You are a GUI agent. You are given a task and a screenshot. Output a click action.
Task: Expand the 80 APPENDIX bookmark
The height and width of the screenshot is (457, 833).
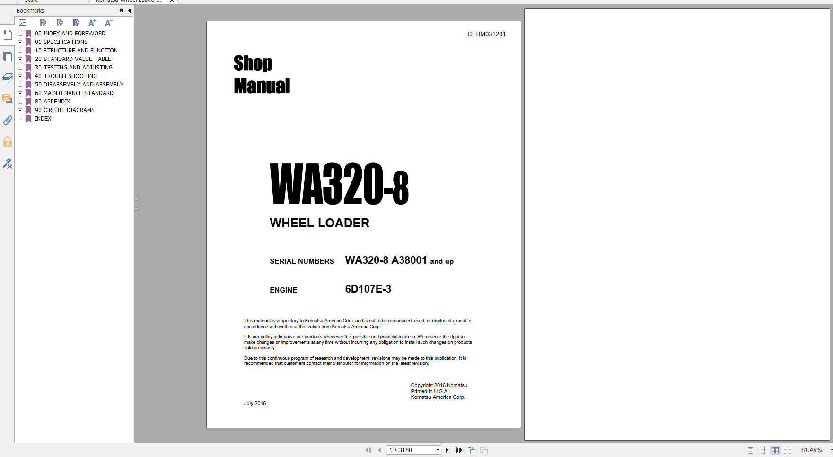20,102
